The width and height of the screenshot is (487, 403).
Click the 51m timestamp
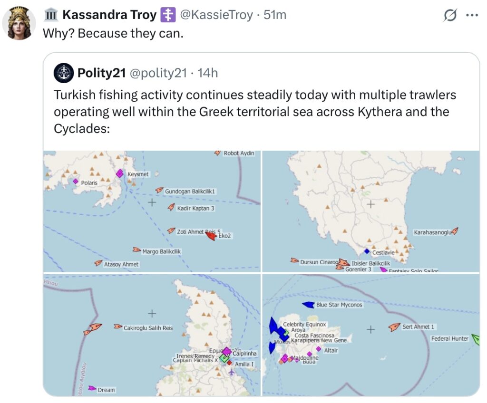point(275,15)
